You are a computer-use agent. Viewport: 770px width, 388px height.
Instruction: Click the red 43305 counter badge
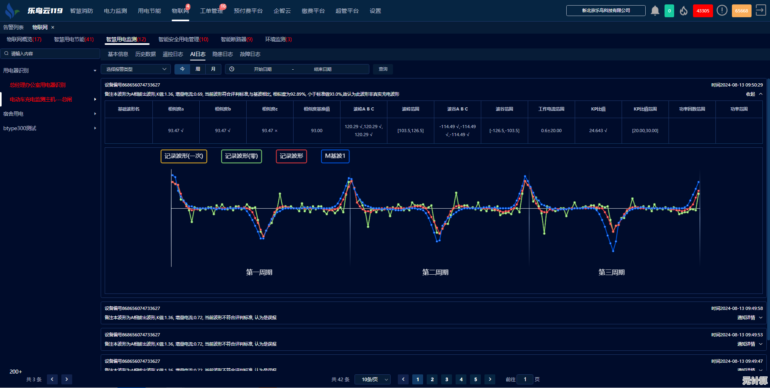pyautogui.click(x=703, y=11)
